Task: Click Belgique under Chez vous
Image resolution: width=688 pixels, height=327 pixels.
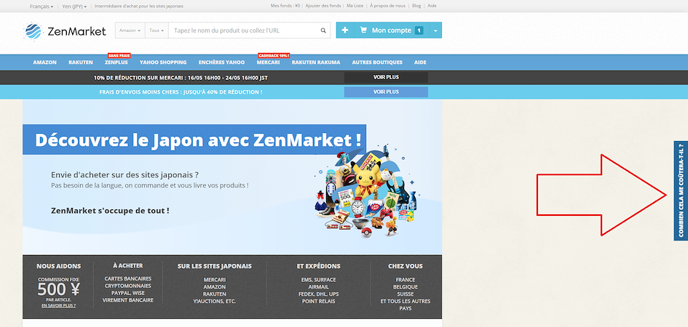Action: [x=406, y=287]
